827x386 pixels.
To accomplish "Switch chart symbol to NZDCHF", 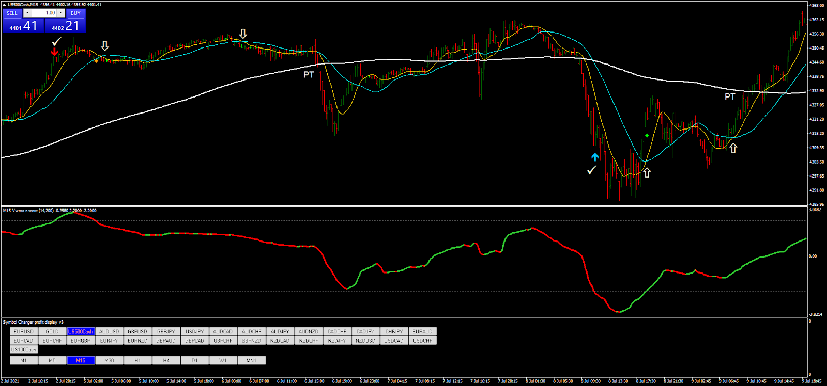I will [x=309, y=341].
